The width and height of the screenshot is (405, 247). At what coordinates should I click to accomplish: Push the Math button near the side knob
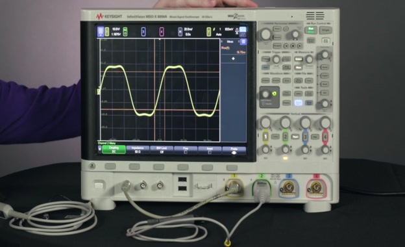pos(325,84)
